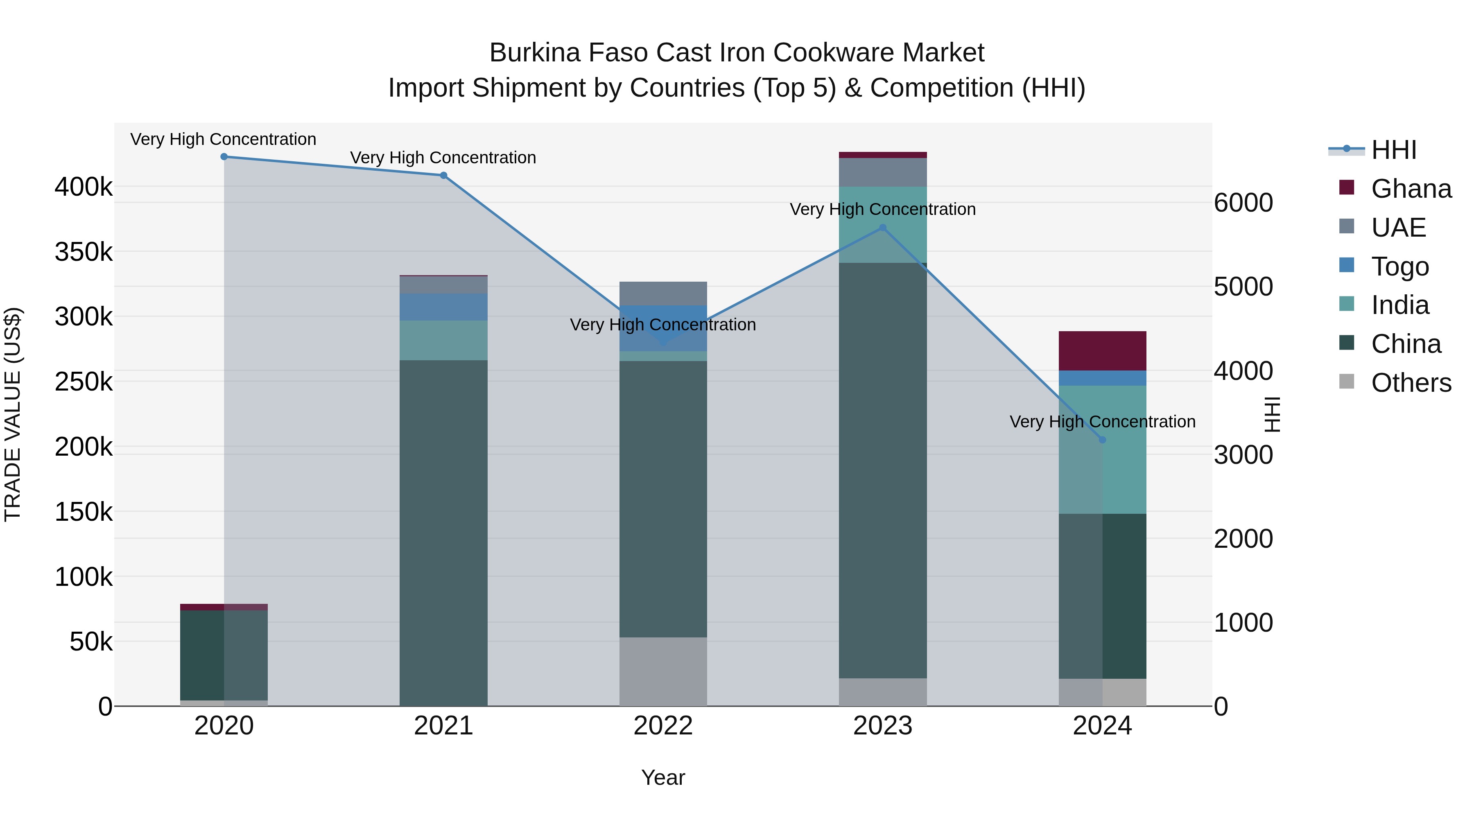Screen dimensions: 1474x829
Task: Click the TRADE VALUE (US$) axis title
Action: (13, 414)
